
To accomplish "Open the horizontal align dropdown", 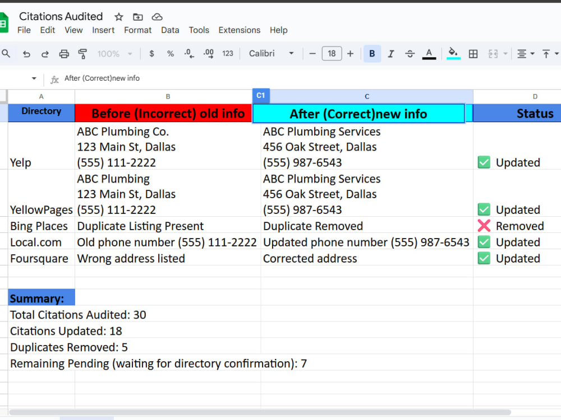I will (526, 54).
